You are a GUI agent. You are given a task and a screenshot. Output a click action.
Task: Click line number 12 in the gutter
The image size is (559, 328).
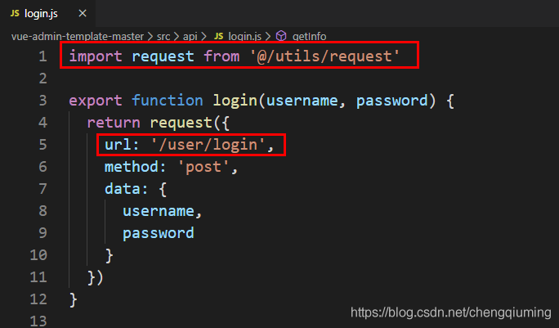click(38, 299)
